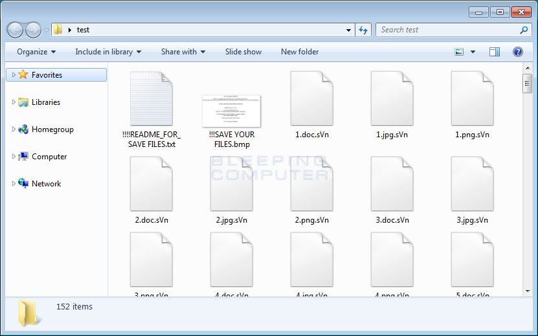Click the folder icon in details pane
Image resolution: width=538 pixels, height=336 pixels.
point(29,313)
